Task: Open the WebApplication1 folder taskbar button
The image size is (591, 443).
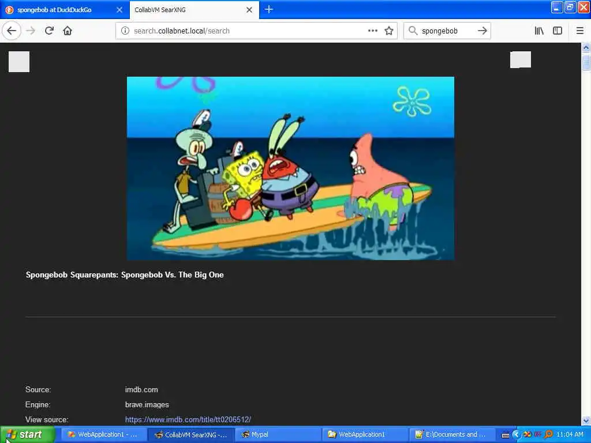Action: click(x=365, y=435)
